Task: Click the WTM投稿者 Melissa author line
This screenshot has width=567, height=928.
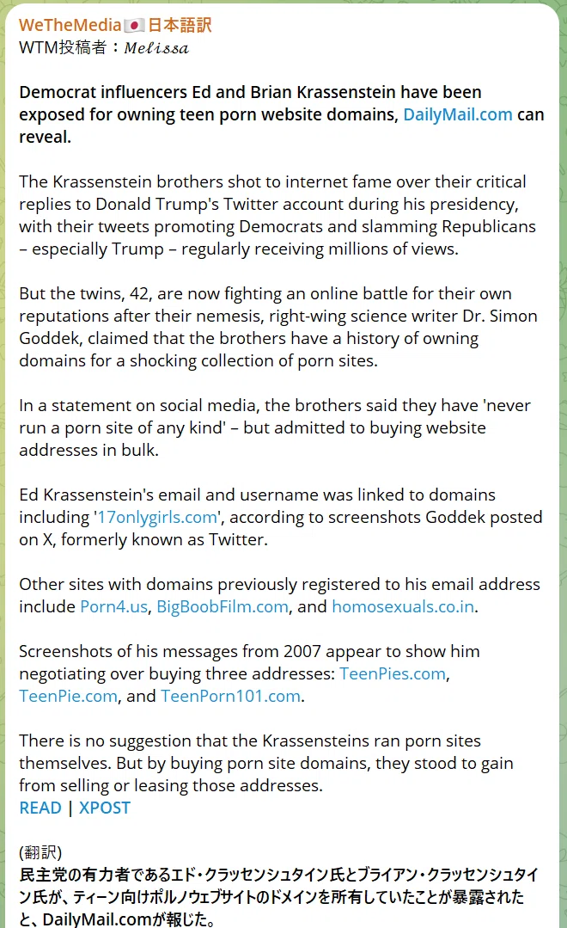Action: pos(104,47)
